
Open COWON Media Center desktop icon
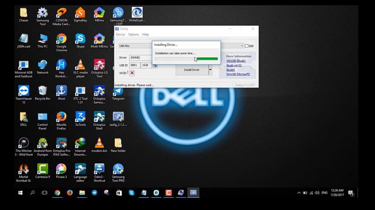click(62, 16)
